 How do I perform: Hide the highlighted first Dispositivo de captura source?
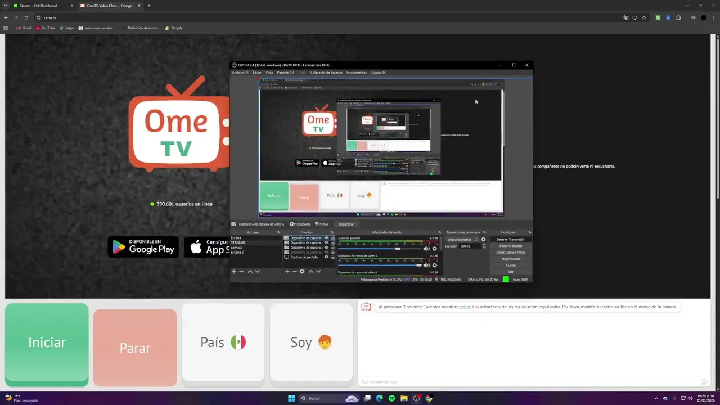[326, 238]
